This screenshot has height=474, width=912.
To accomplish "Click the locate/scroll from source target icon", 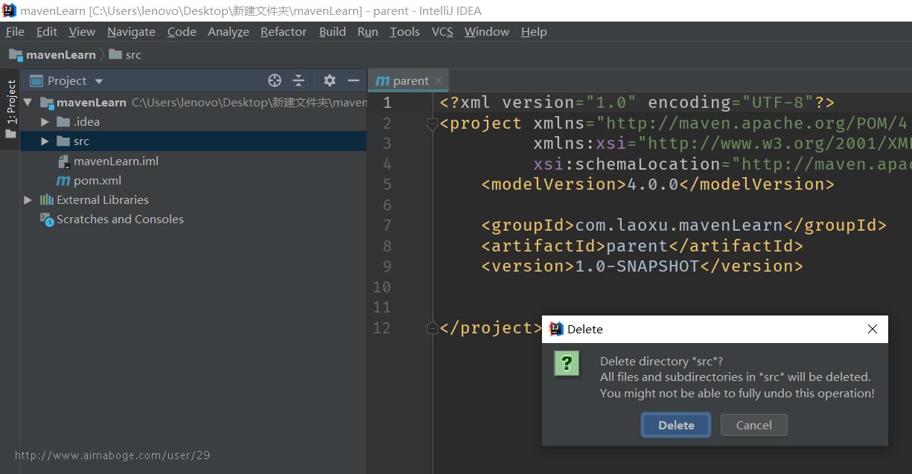I will coord(275,80).
